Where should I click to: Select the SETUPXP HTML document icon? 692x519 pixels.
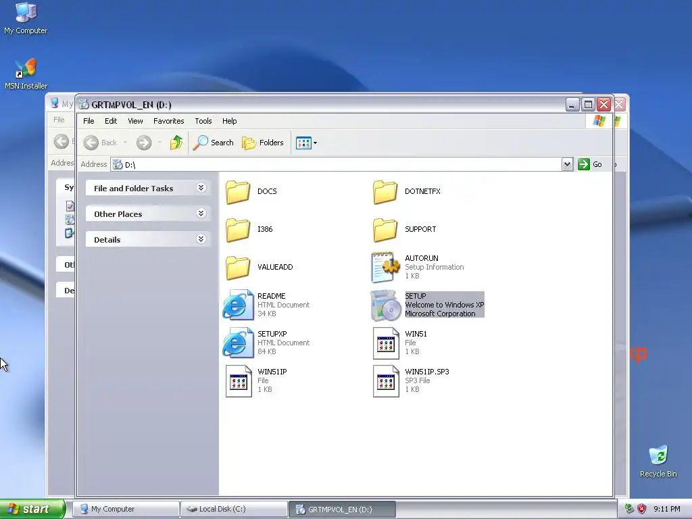(x=238, y=343)
